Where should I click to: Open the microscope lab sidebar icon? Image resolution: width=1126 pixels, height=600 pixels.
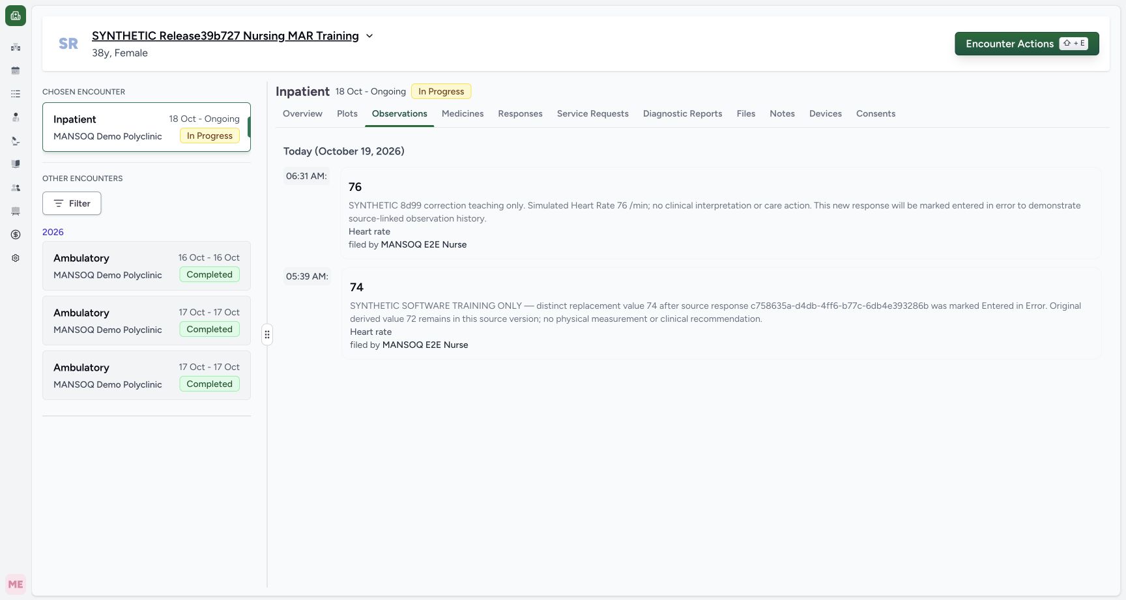click(x=16, y=141)
